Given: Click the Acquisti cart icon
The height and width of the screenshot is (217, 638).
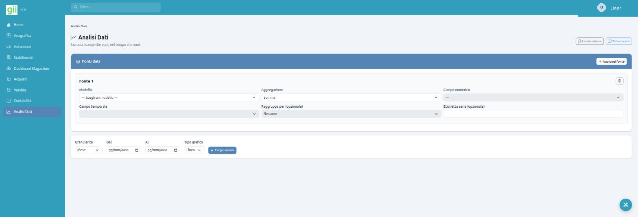Looking at the screenshot, I should (9, 79).
